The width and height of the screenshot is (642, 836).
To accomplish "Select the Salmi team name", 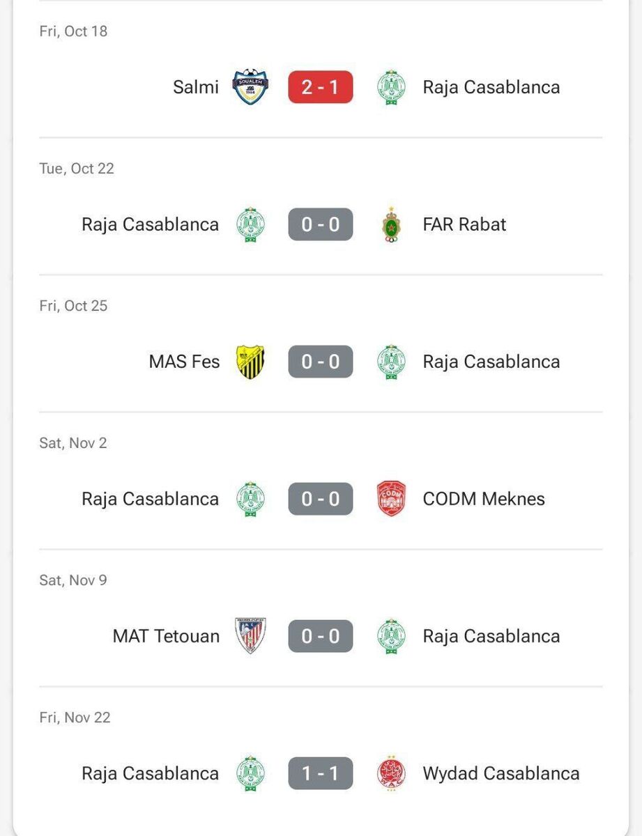I will (x=196, y=87).
